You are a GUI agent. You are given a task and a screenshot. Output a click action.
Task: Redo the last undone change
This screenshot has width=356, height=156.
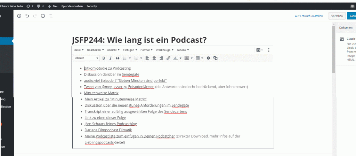pyautogui.click(x=35, y=16)
